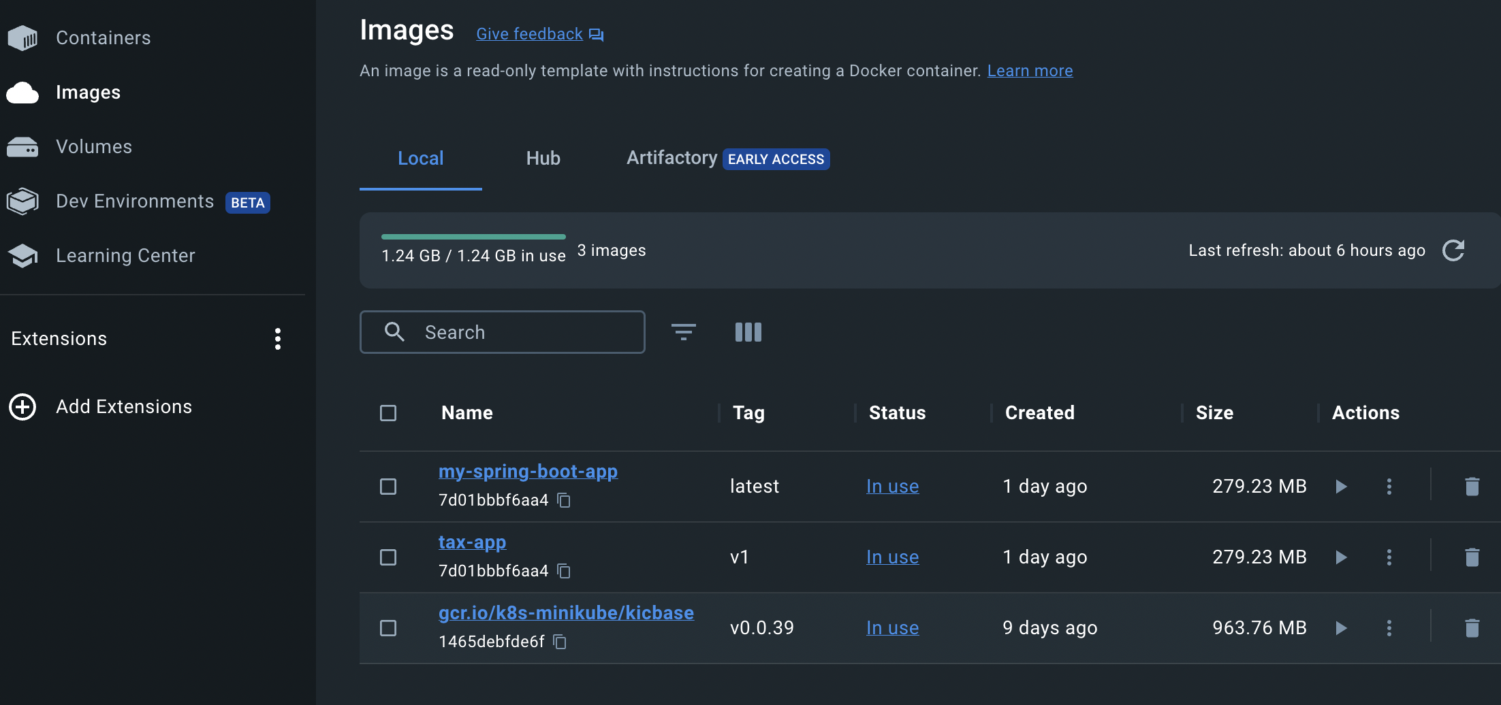Viewport: 1501px width, 705px height.
Task: Click the Give feedback link
Action: click(529, 34)
